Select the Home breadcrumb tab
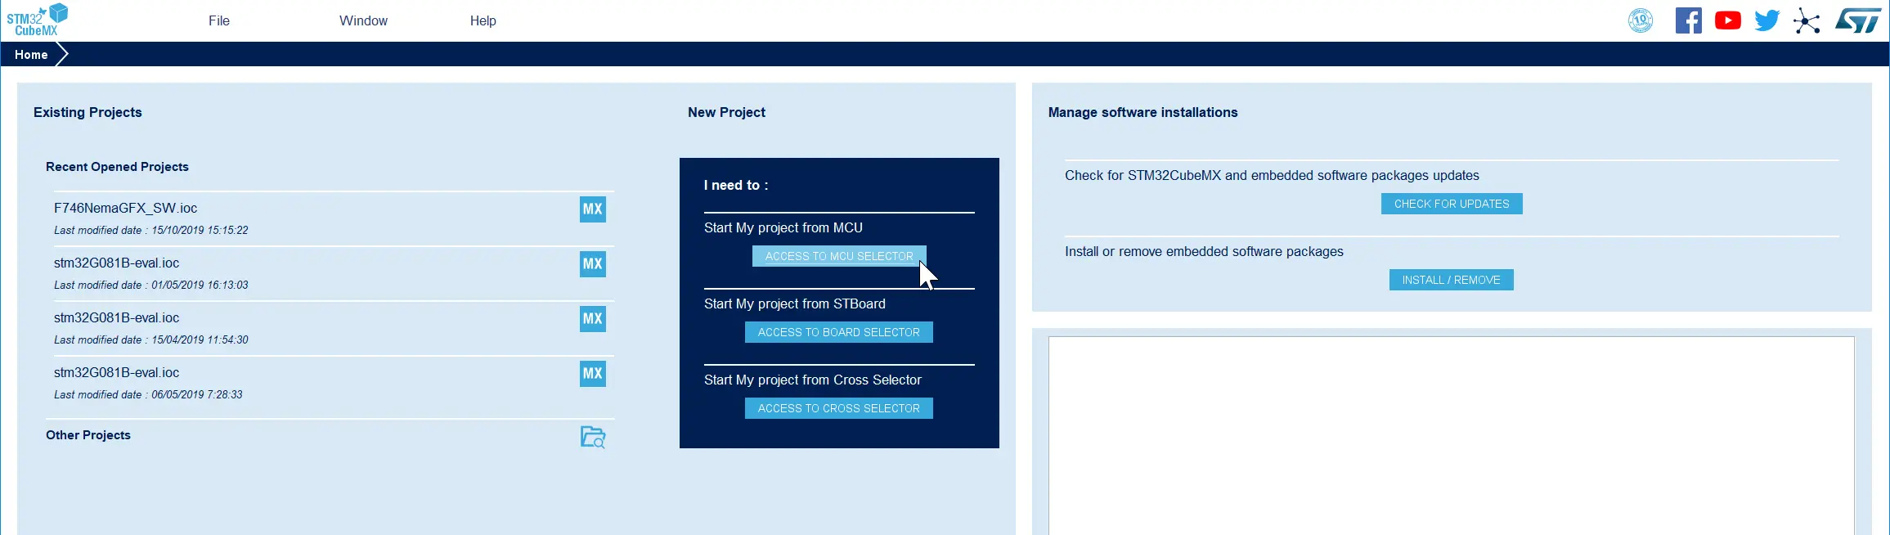 31,55
